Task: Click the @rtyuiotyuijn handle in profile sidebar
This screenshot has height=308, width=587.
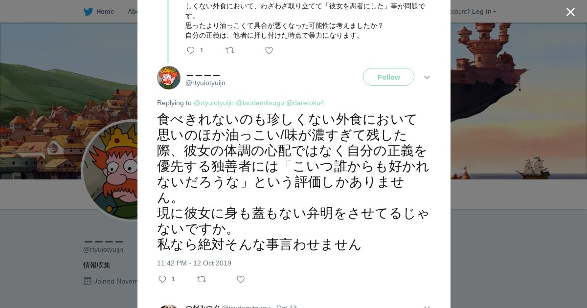Action: tap(103, 250)
